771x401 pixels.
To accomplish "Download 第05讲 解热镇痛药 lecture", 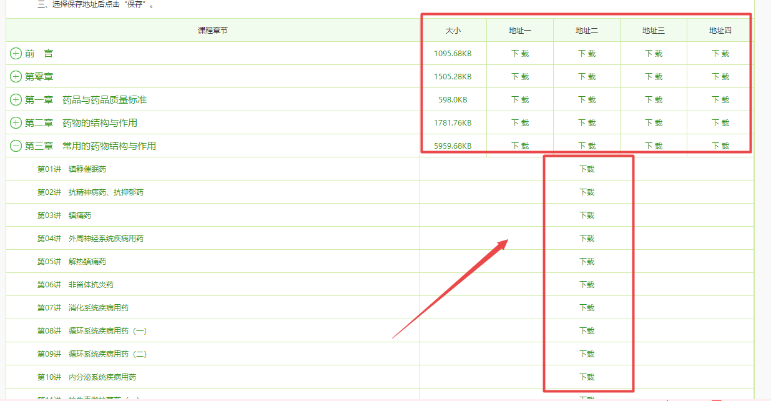I will [587, 262].
